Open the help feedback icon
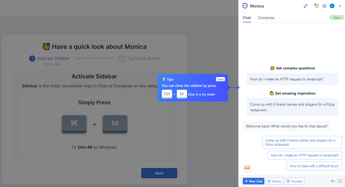 tap(340, 181)
